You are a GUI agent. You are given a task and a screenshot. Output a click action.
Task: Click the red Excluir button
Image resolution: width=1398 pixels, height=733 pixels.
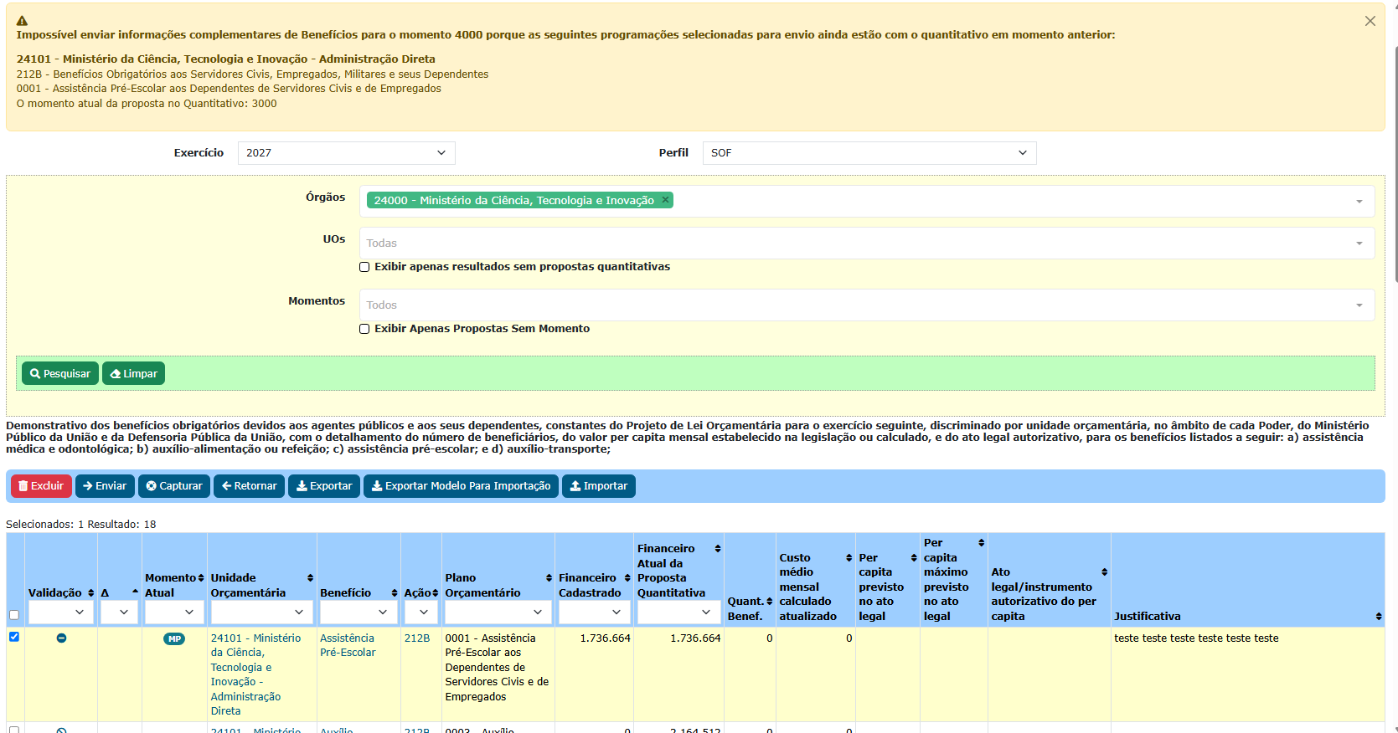tap(41, 486)
